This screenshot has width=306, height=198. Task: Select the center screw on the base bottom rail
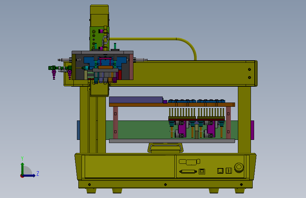[x=166, y=185]
